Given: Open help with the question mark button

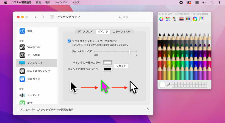Looking at the screenshot, I should tap(148, 110).
